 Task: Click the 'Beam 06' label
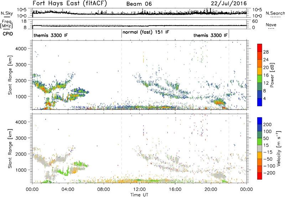[x=139, y=4]
